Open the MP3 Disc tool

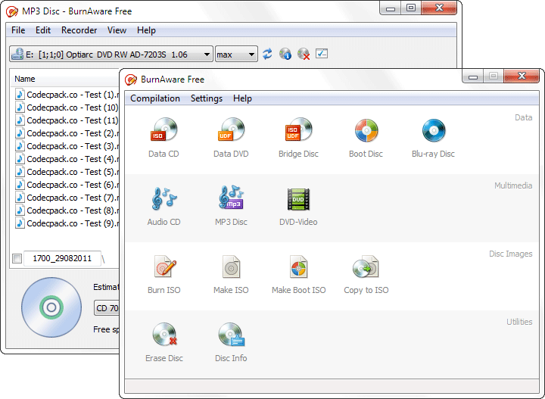tap(231, 206)
